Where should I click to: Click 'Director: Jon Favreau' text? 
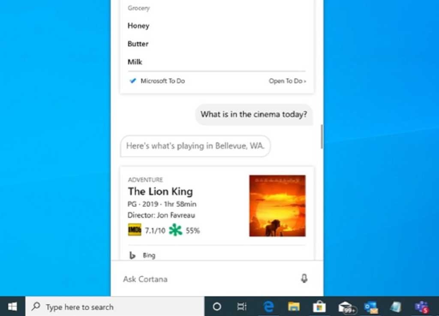tap(161, 215)
